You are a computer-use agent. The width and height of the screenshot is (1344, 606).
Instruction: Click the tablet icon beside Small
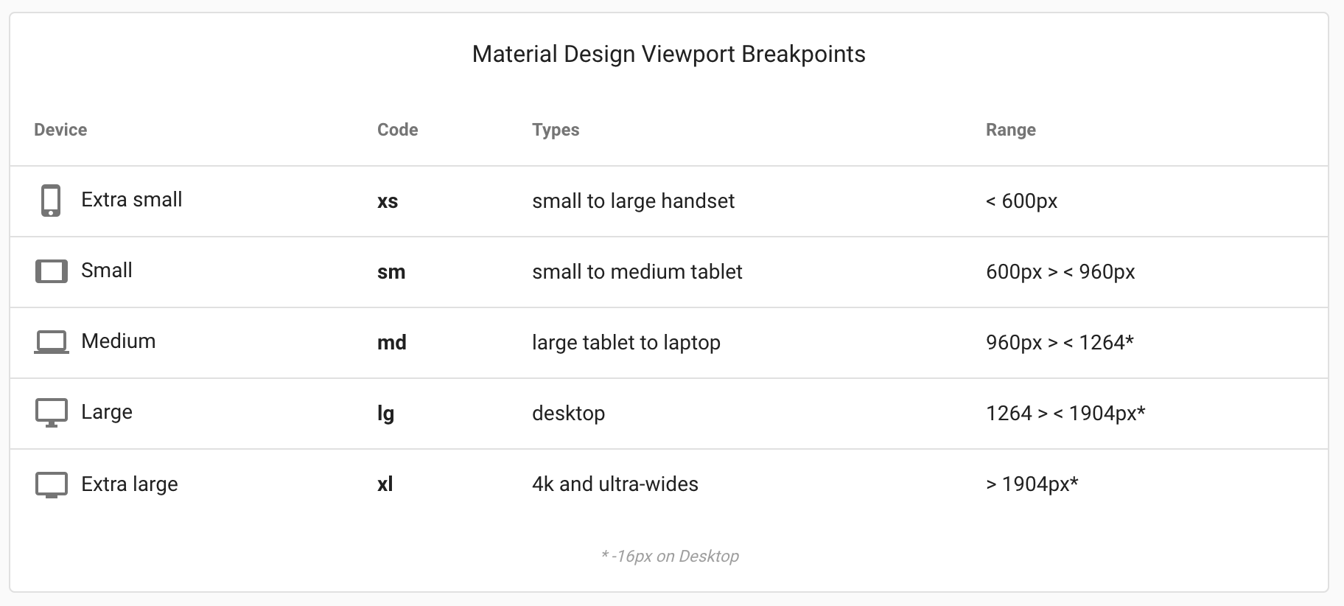click(52, 271)
